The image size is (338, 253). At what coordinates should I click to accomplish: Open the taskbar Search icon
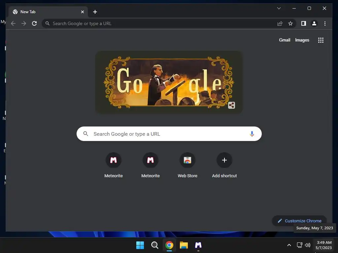click(x=154, y=245)
